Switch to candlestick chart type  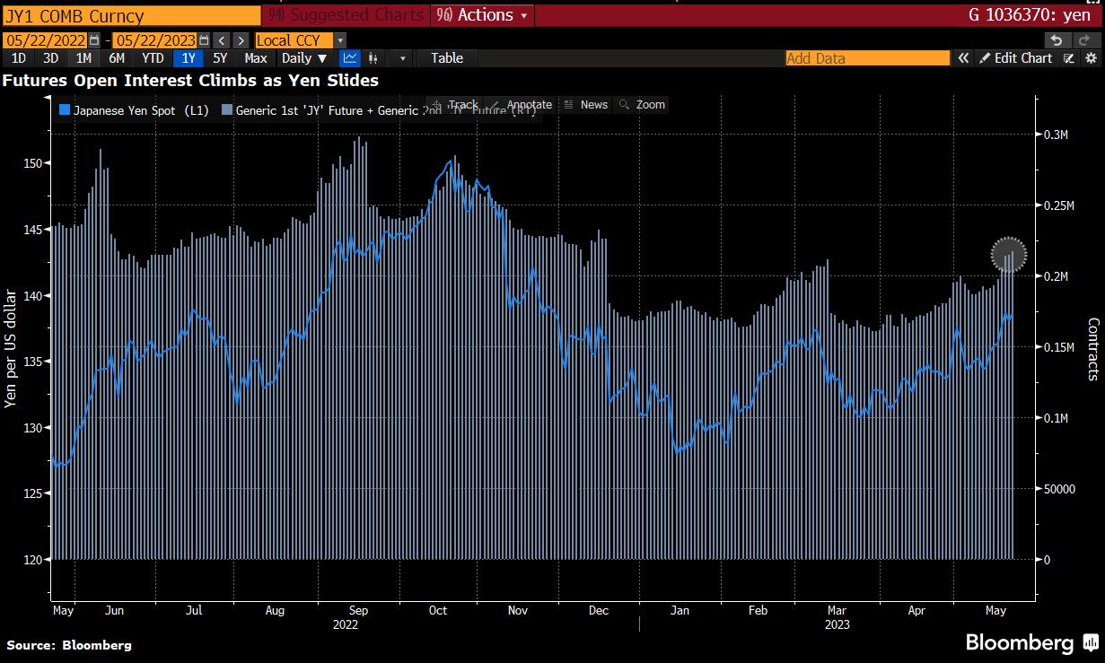click(373, 58)
